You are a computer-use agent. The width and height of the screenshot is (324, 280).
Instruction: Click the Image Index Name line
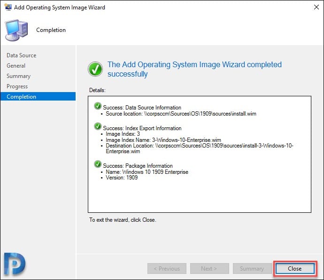[163, 140]
